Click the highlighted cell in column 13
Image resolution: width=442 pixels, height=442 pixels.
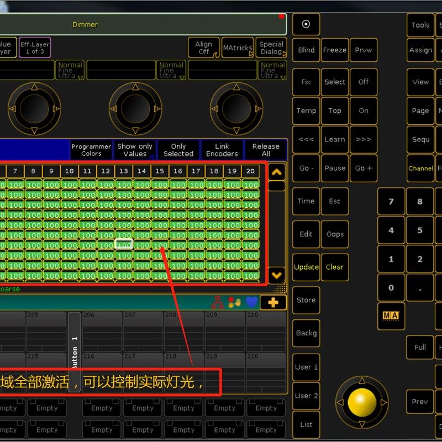[x=124, y=244]
